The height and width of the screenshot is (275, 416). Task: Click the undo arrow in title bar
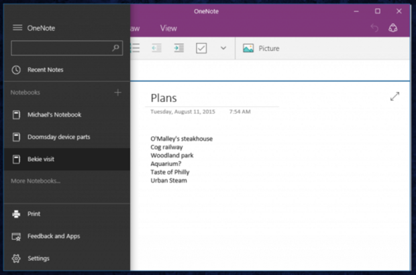(x=374, y=28)
